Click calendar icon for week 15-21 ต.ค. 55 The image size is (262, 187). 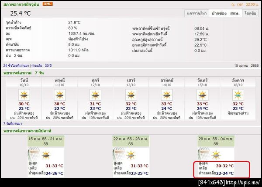point(34,153)
